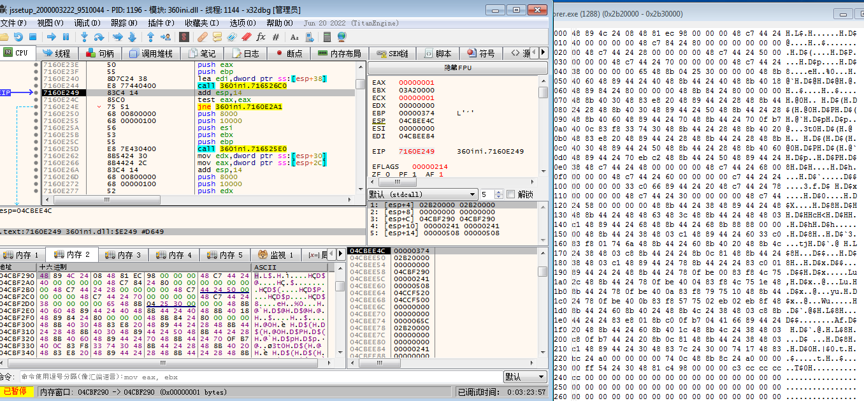The width and height of the screenshot is (864, 401).
Task: Click the command input field
Action: point(255,377)
